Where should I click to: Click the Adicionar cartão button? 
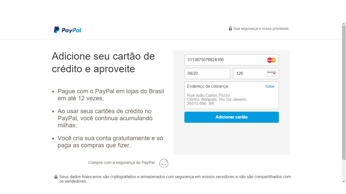coord(232,117)
